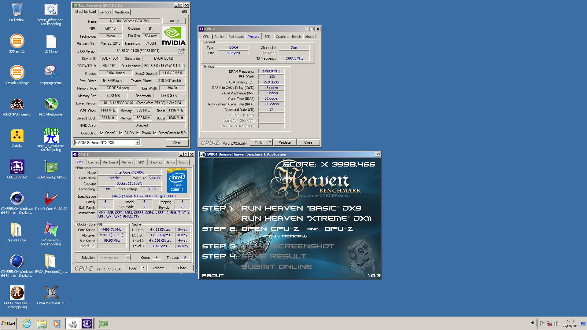
Task: Click the BIOS share/export icon in GPU-Z
Action: 182,51
